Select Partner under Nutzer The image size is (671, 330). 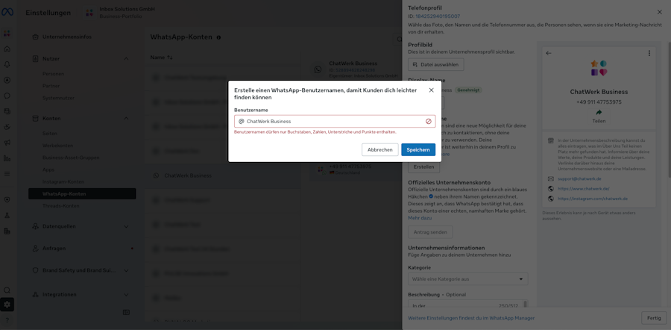51,86
